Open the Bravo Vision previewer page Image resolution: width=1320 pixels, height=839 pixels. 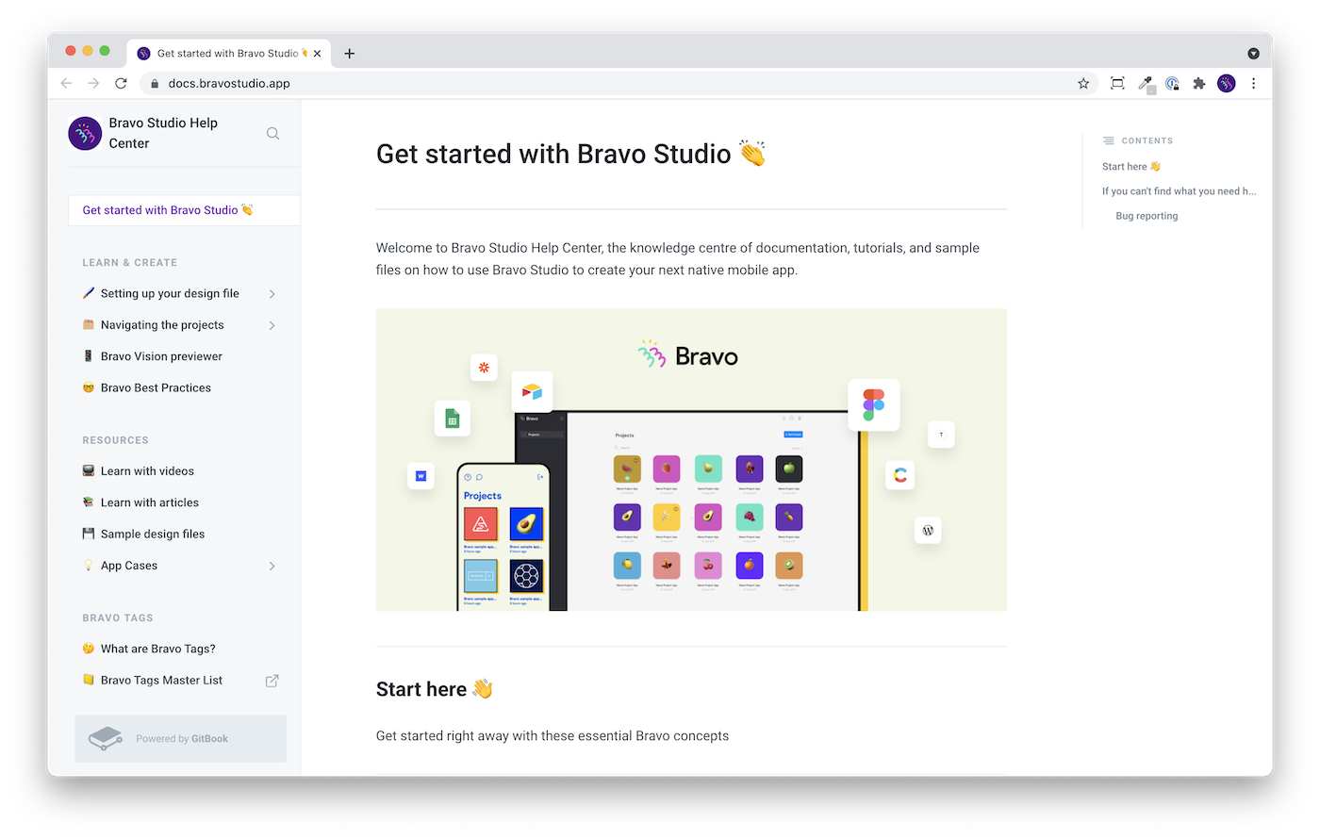161,356
